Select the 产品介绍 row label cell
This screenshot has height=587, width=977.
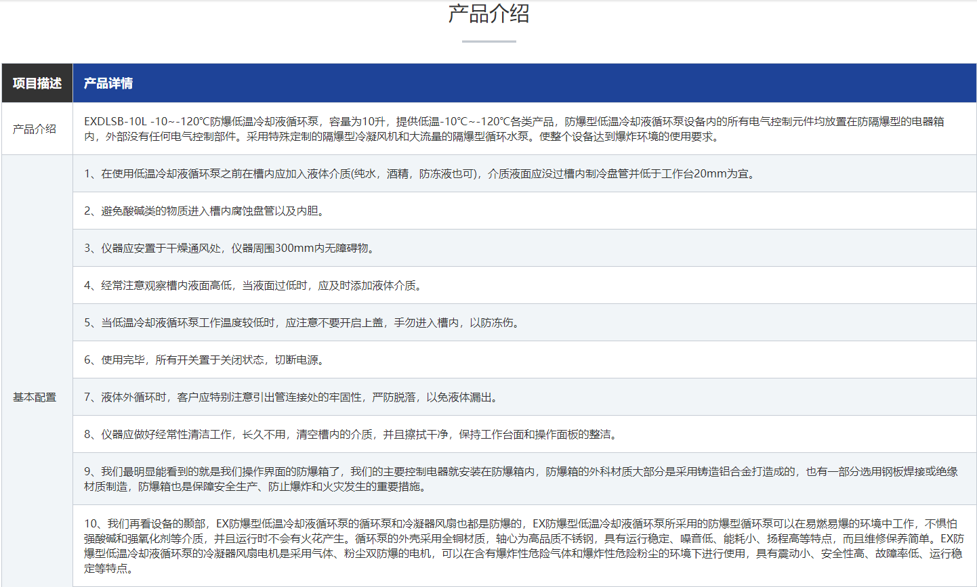click(x=35, y=129)
